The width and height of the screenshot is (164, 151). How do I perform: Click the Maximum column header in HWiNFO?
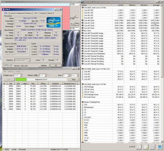coord(142,5)
